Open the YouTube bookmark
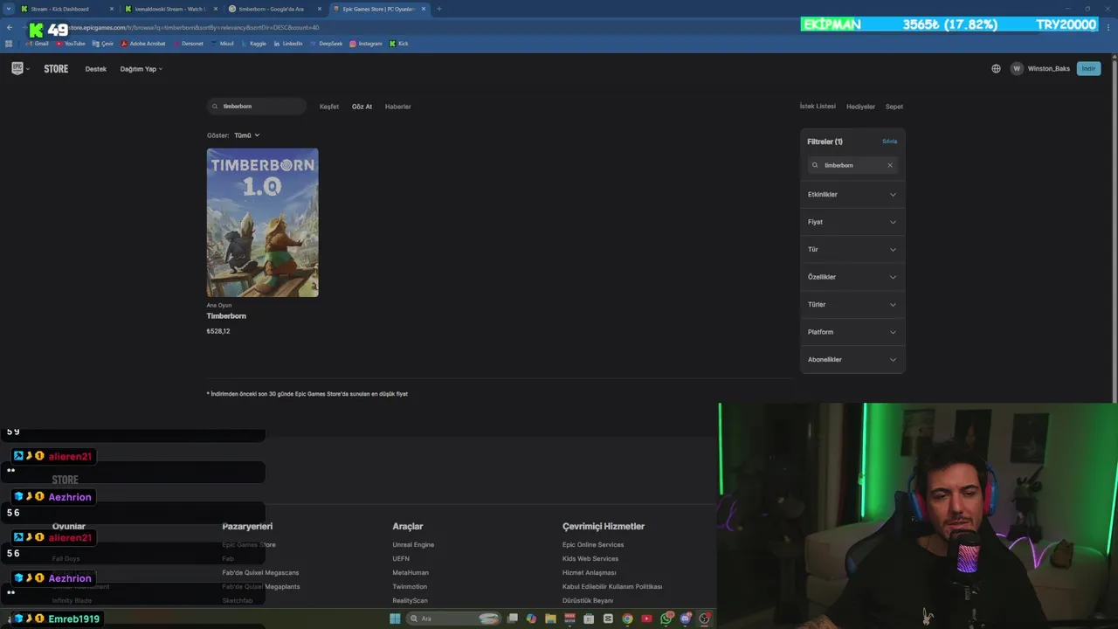 pos(71,43)
